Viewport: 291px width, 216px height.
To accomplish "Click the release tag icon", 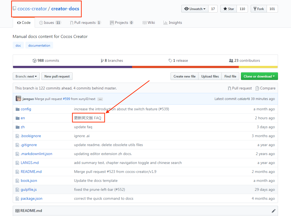I will [x=170, y=60].
